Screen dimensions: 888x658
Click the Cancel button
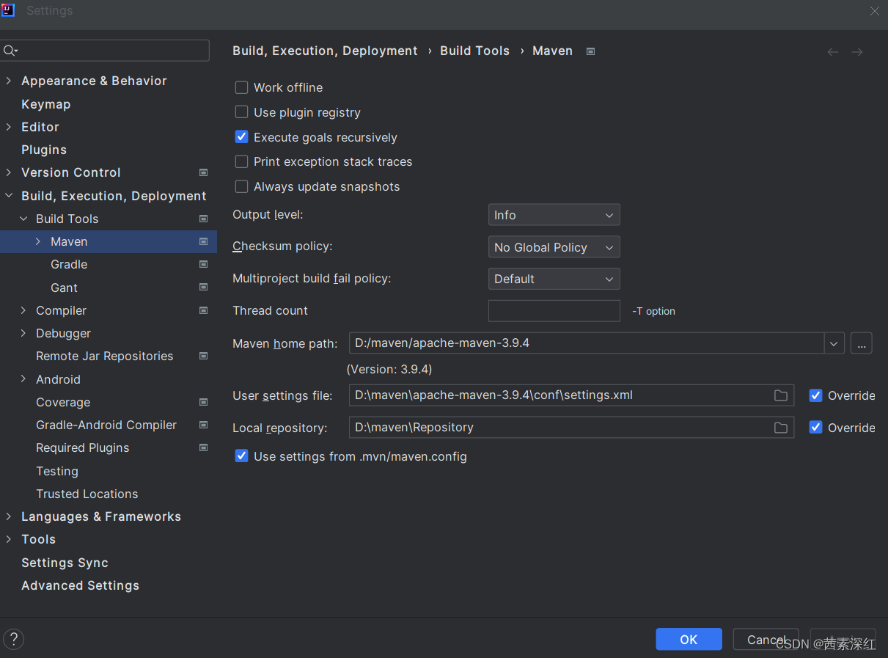click(766, 639)
